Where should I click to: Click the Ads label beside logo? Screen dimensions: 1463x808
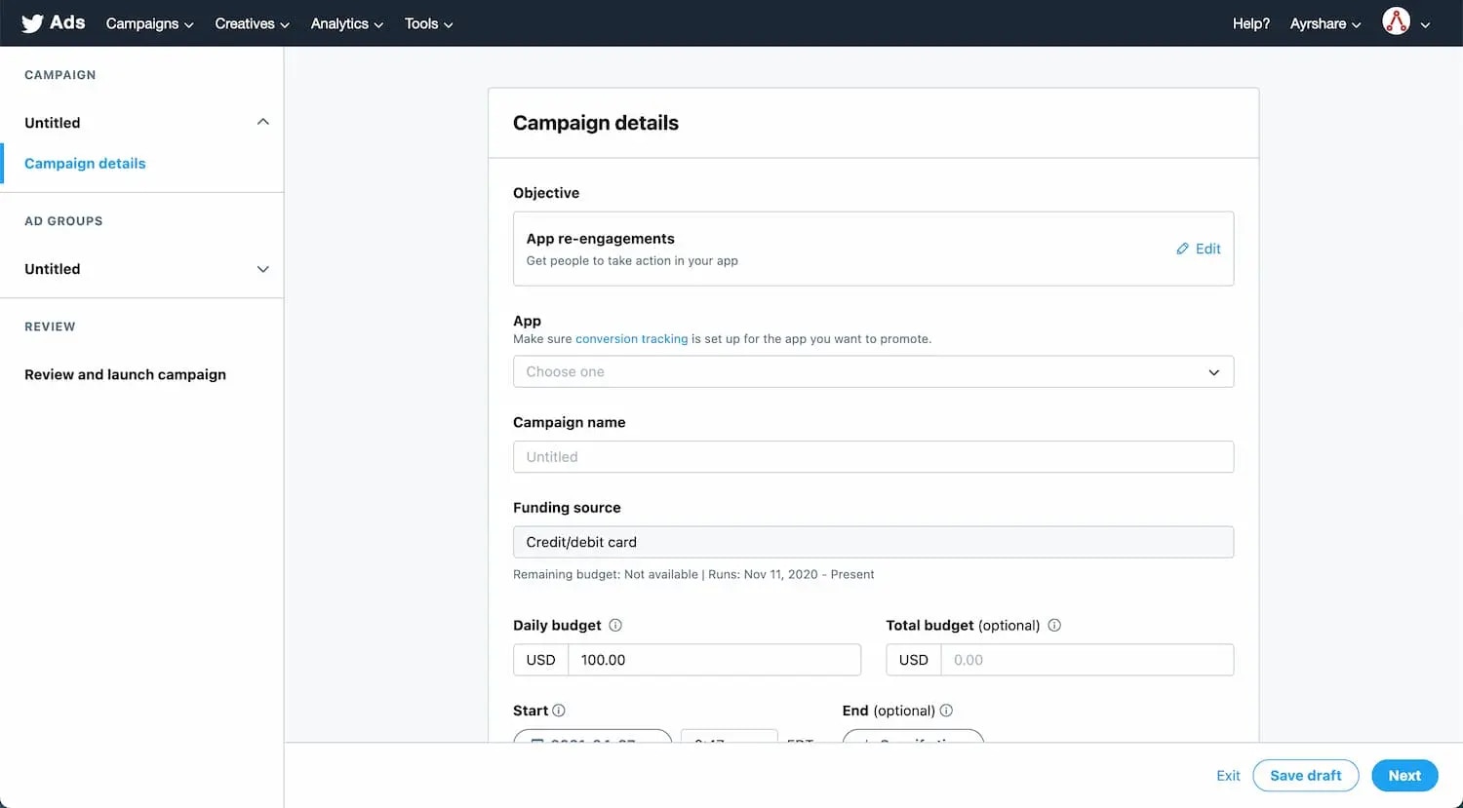(67, 22)
